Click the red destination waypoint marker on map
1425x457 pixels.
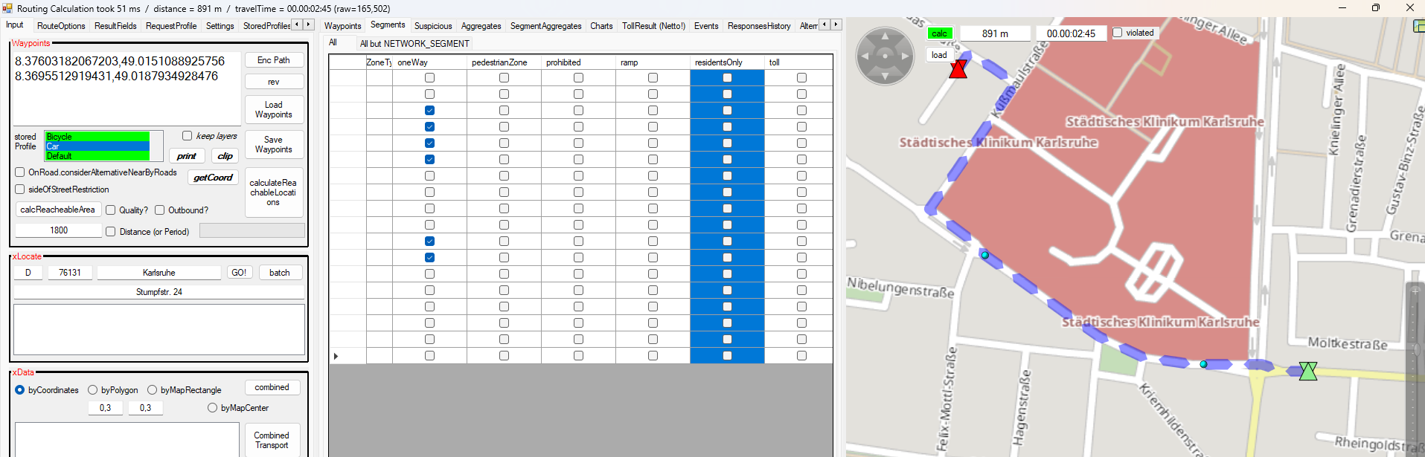tap(958, 69)
